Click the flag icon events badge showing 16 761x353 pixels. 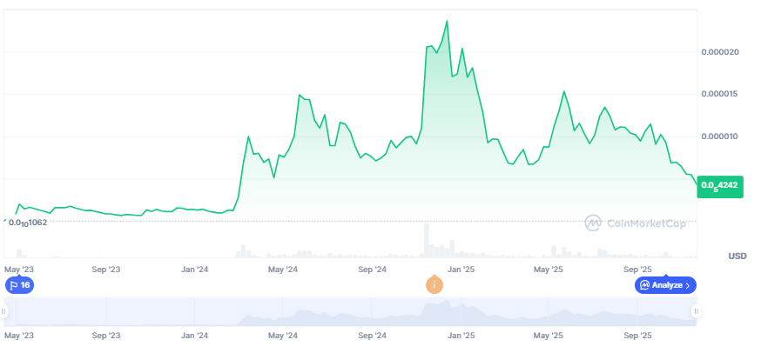[19, 285]
